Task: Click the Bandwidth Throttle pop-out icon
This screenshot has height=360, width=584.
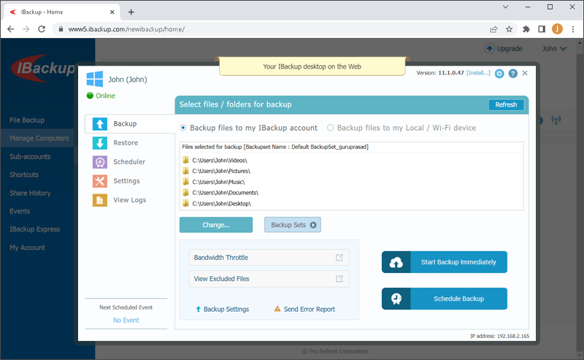Action: click(x=339, y=258)
